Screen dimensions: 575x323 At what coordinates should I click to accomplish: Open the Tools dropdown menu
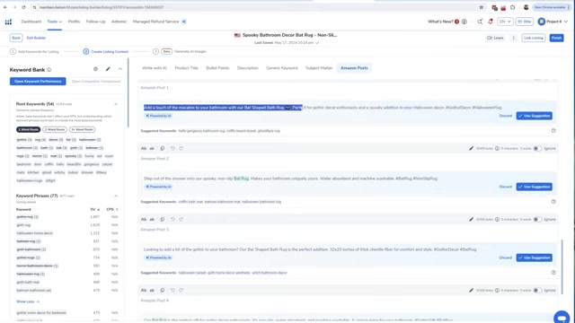54,22
